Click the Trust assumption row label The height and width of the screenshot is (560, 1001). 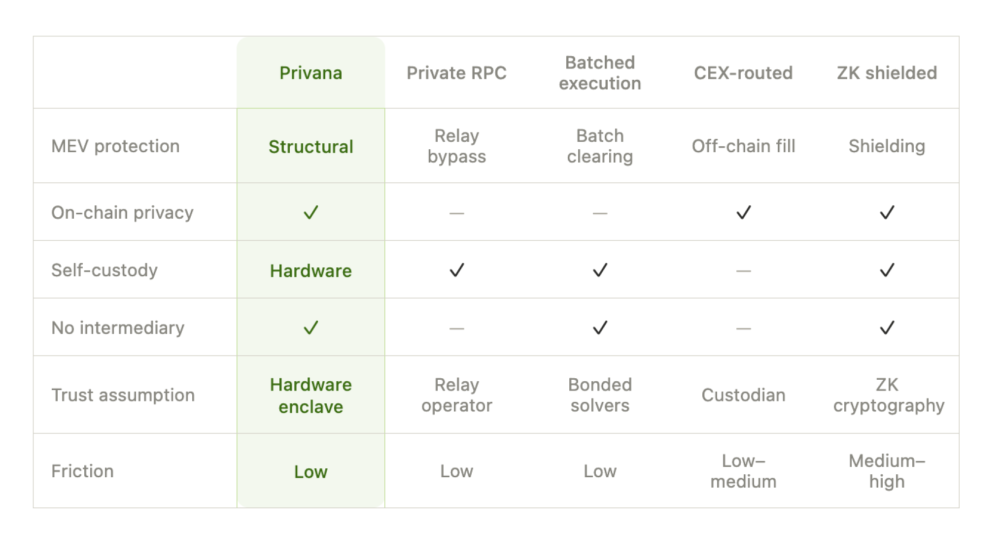[x=123, y=395]
